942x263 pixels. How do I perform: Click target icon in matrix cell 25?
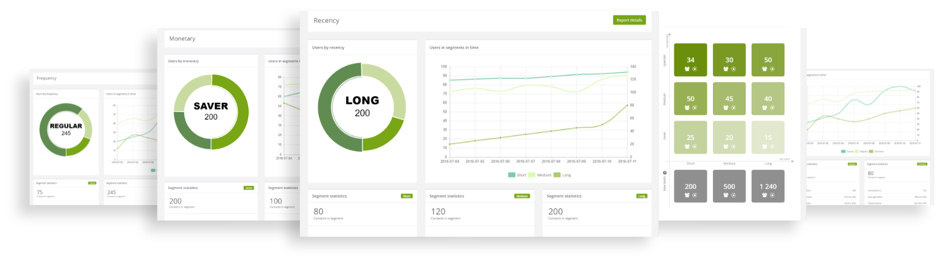tap(694, 147)
